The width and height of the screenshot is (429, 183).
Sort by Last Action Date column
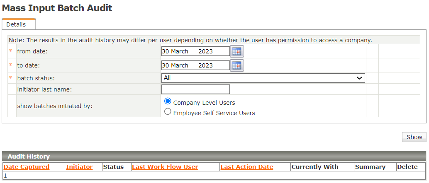247,167
